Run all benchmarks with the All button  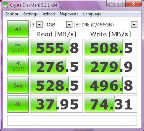(18, 29)
